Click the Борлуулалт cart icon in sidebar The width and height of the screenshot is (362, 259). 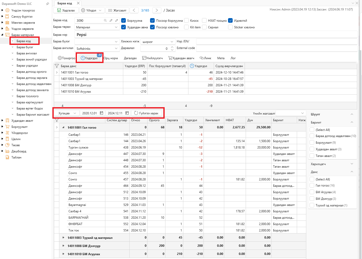(x=7, y=127)
